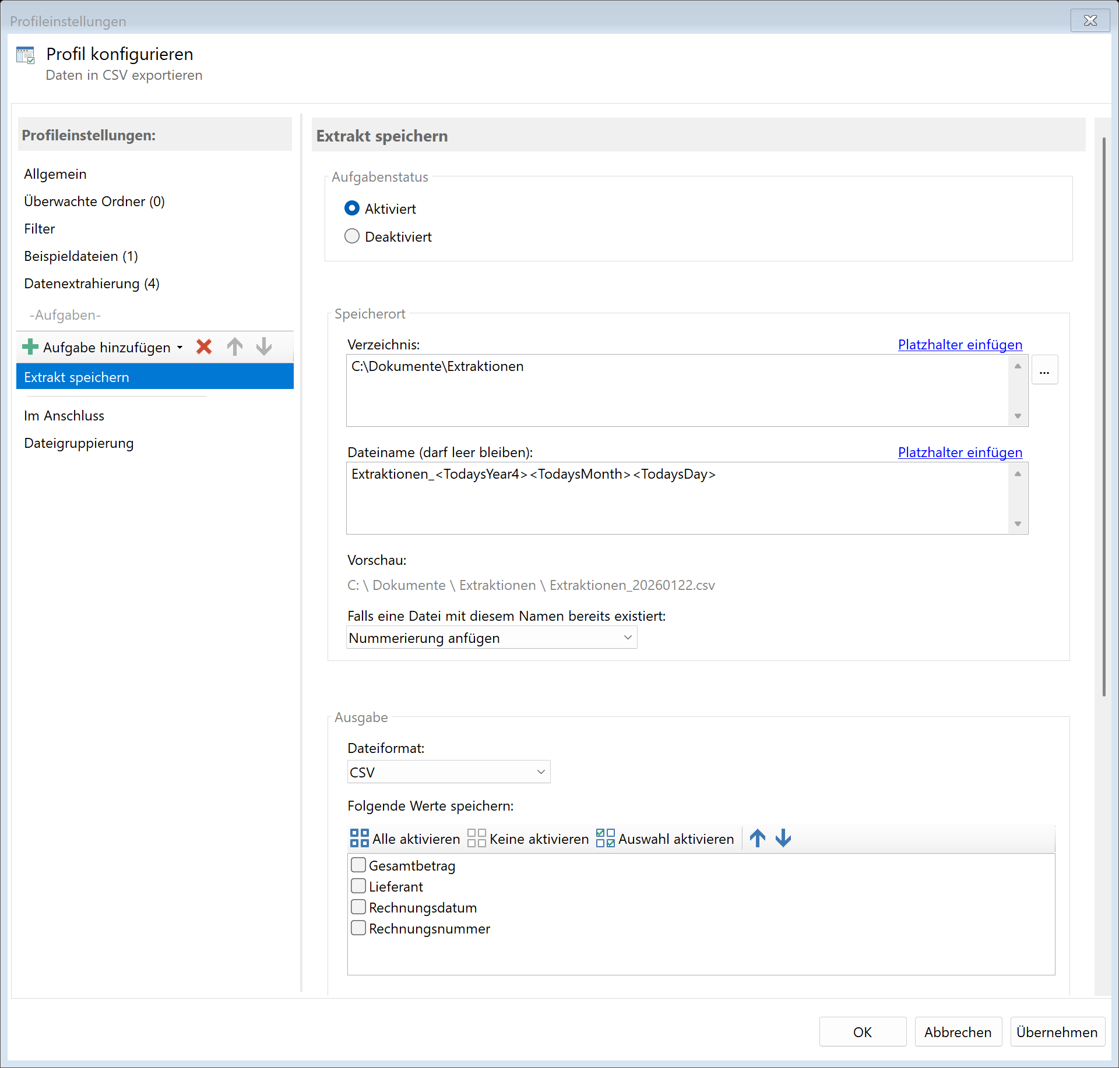This screenshot has height=1068, width=1119.
Task: Enable the Rechnungsnummer checkbox
Action: (x=358, y=928)
